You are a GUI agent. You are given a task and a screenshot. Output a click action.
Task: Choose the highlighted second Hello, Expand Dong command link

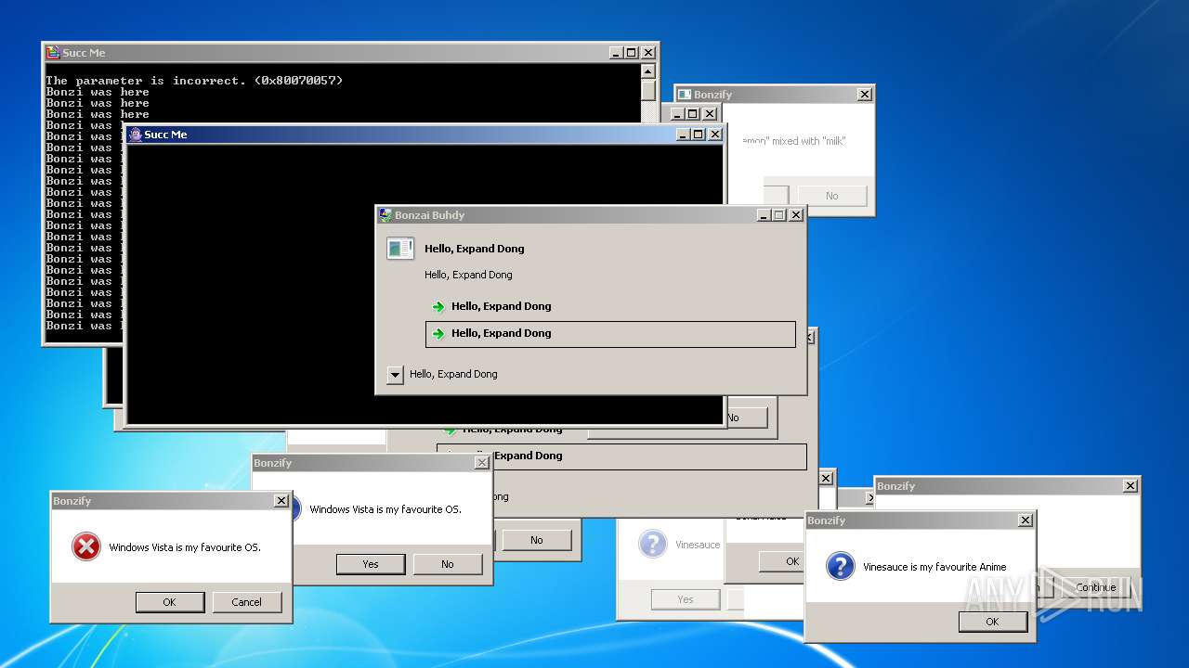[x=610, y=334]
